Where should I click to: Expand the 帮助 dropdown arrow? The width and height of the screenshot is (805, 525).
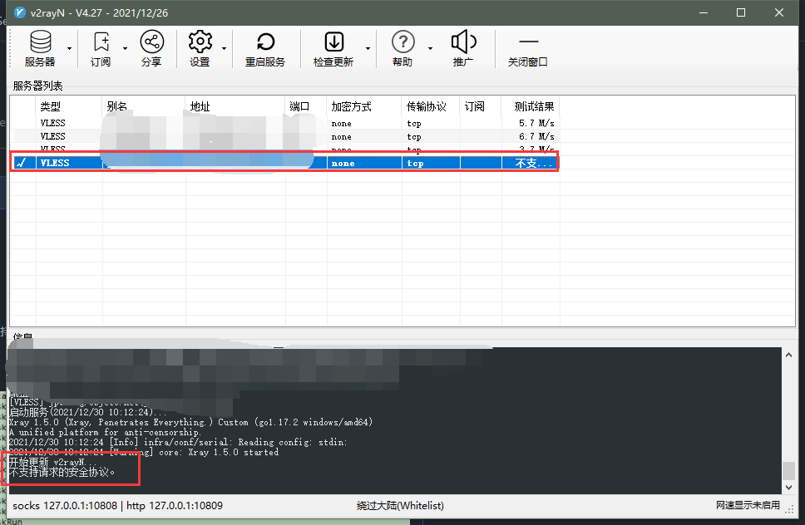430,49
